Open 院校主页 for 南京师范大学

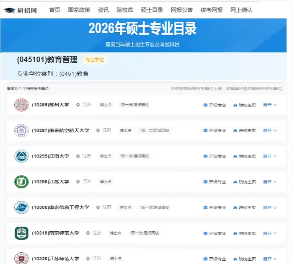click(245, 233)
